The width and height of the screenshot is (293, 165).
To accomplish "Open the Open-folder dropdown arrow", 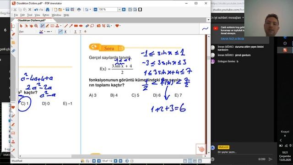I will click(x=64, y=9).
